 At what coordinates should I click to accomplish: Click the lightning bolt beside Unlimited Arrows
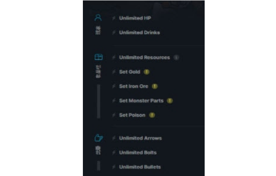point(114,138)
